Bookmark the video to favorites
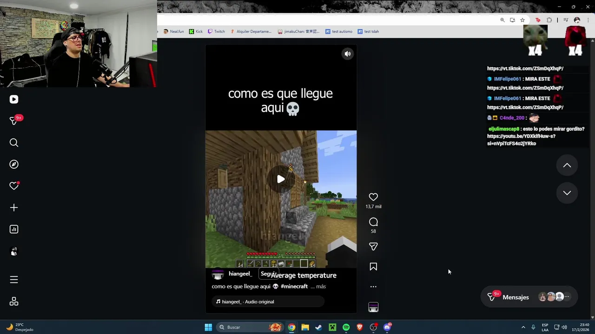The image size is (595, 334). [x=373, y=267]
